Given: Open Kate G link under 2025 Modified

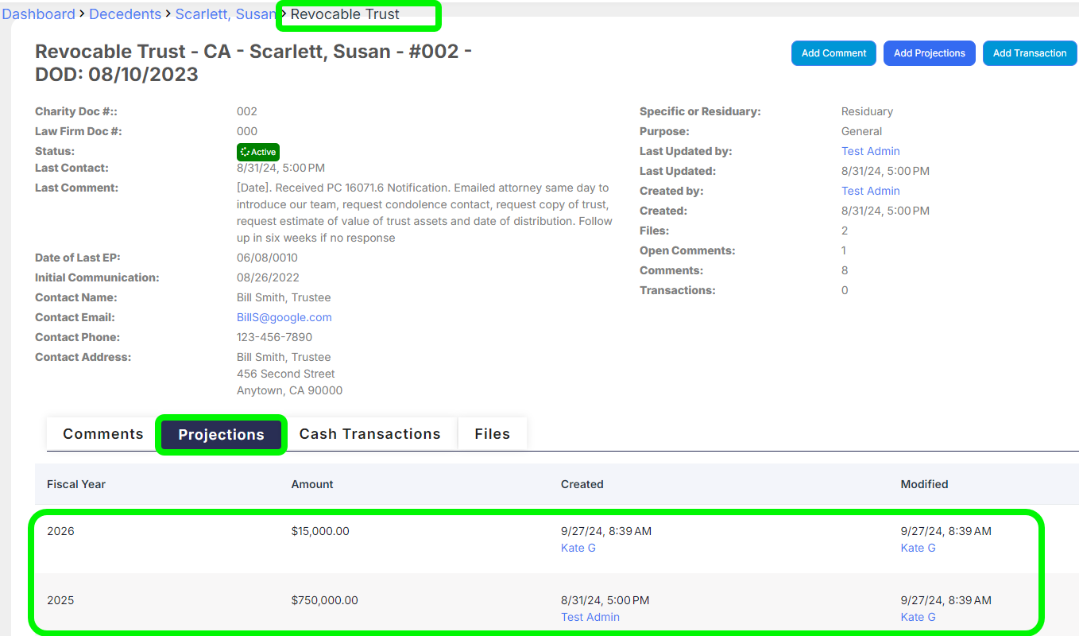Looking at the screenshot, I should click(x=918, y=617).
